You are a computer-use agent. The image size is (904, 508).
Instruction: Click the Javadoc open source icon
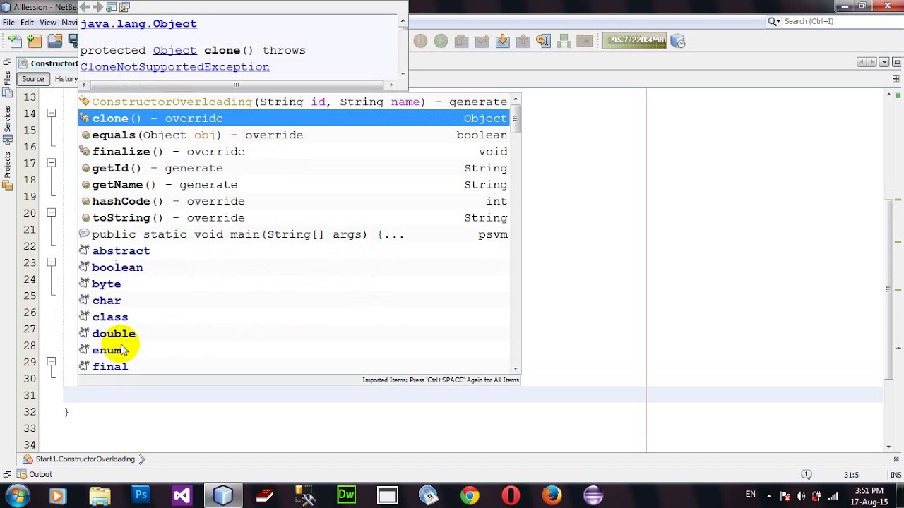125,7
